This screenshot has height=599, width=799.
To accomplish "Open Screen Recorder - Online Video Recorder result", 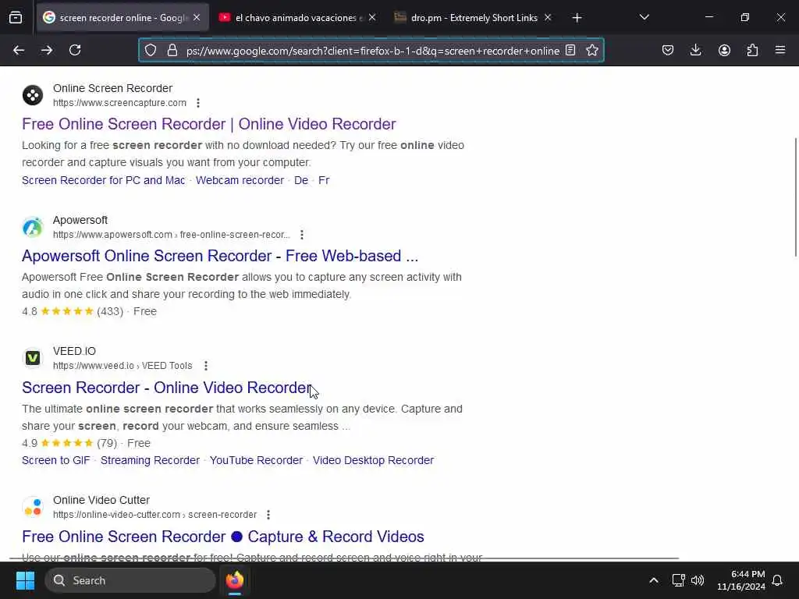I will (167, 388).
